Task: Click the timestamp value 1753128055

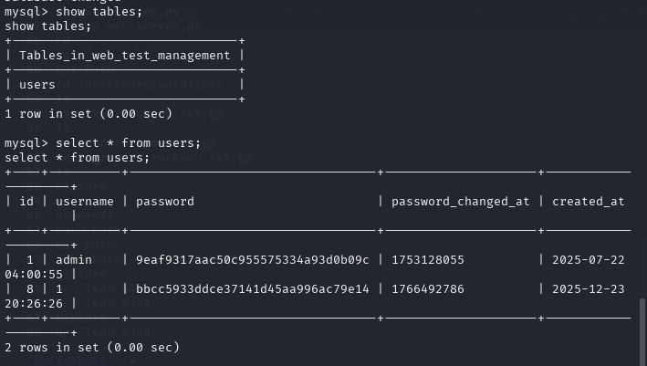Action: pyautogui.click(x=428, y=259)
